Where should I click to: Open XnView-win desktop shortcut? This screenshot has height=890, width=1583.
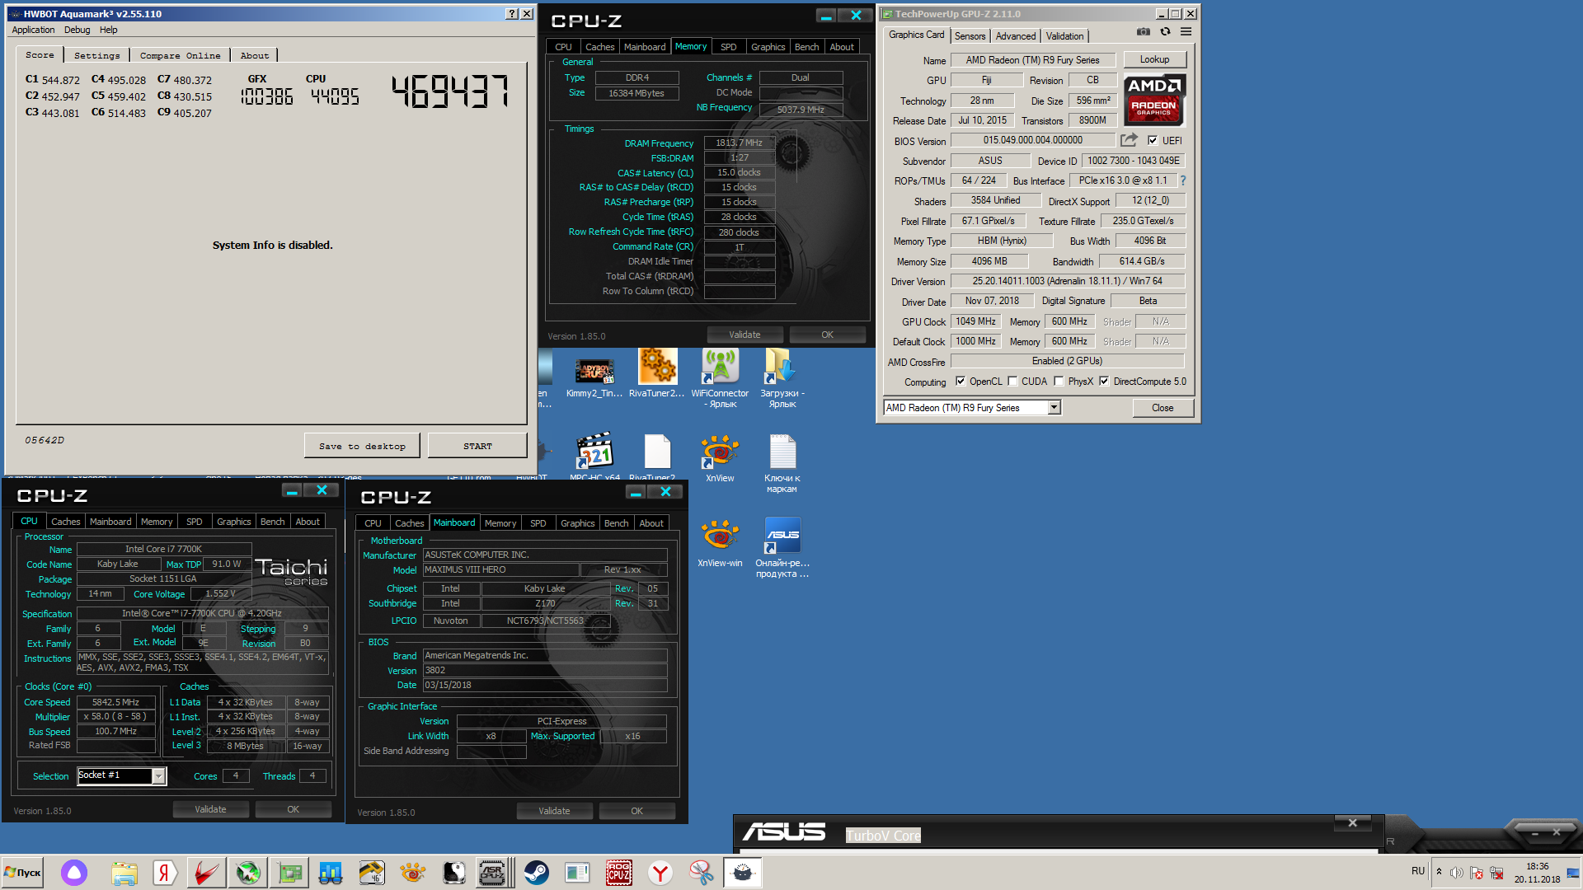click(x=720, y=542)
